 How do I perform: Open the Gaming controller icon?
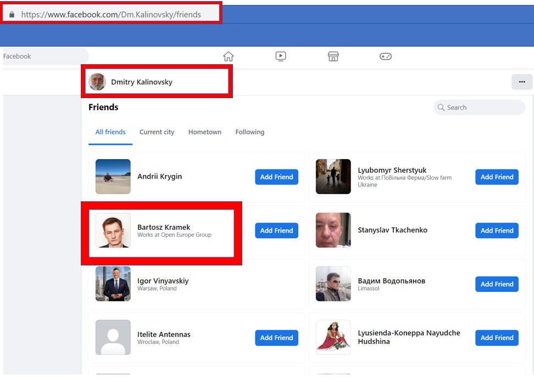[386, 56]
